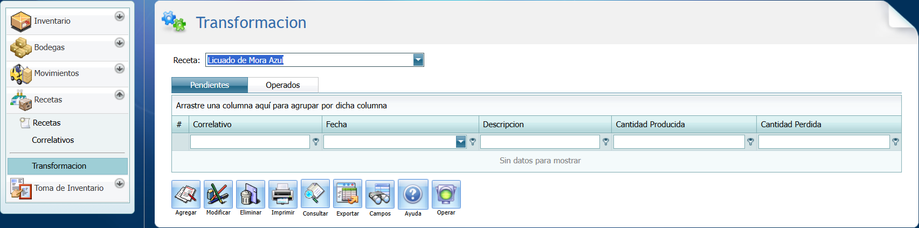The width and height of the screenshot is (919, 228).
Task: Click the Campos binoculars icon
Action: coord(380,194)
